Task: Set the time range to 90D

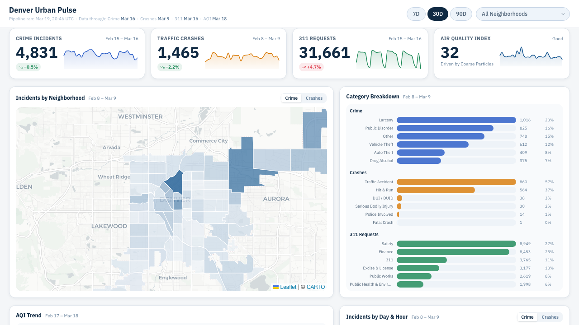Action: point(461,14)
